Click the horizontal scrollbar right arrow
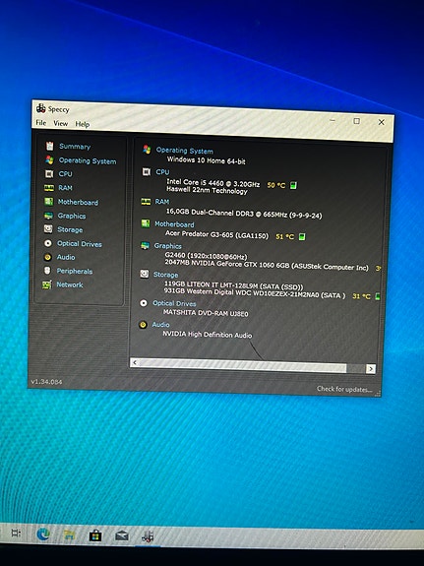This screenshot has width=424, height=566. (371, 368)
